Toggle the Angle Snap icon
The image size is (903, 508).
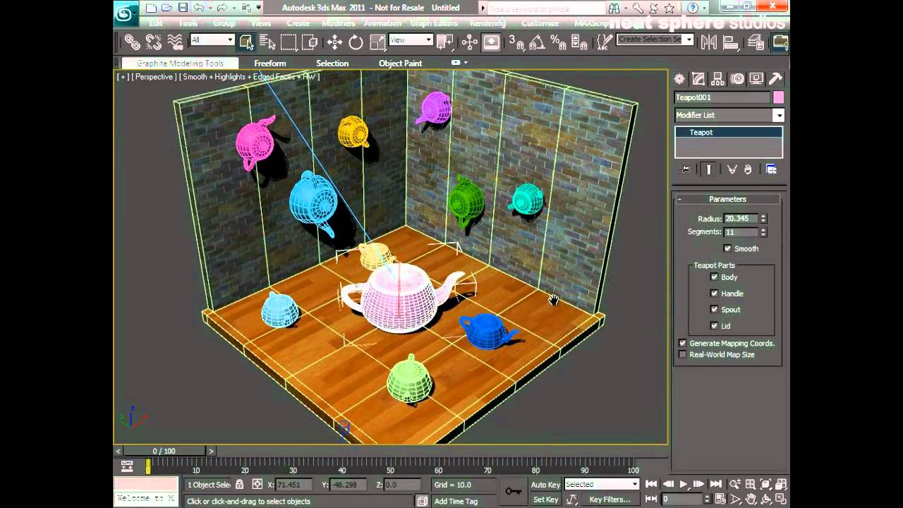(538, 42)
